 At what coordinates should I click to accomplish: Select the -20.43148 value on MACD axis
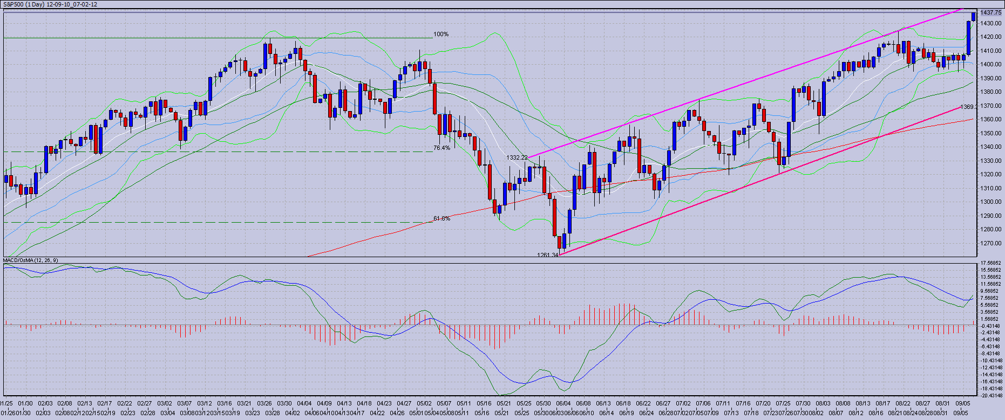[992, 395]
